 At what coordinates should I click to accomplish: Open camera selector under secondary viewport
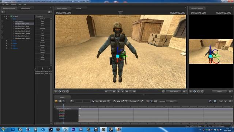[x=219, y=91]
